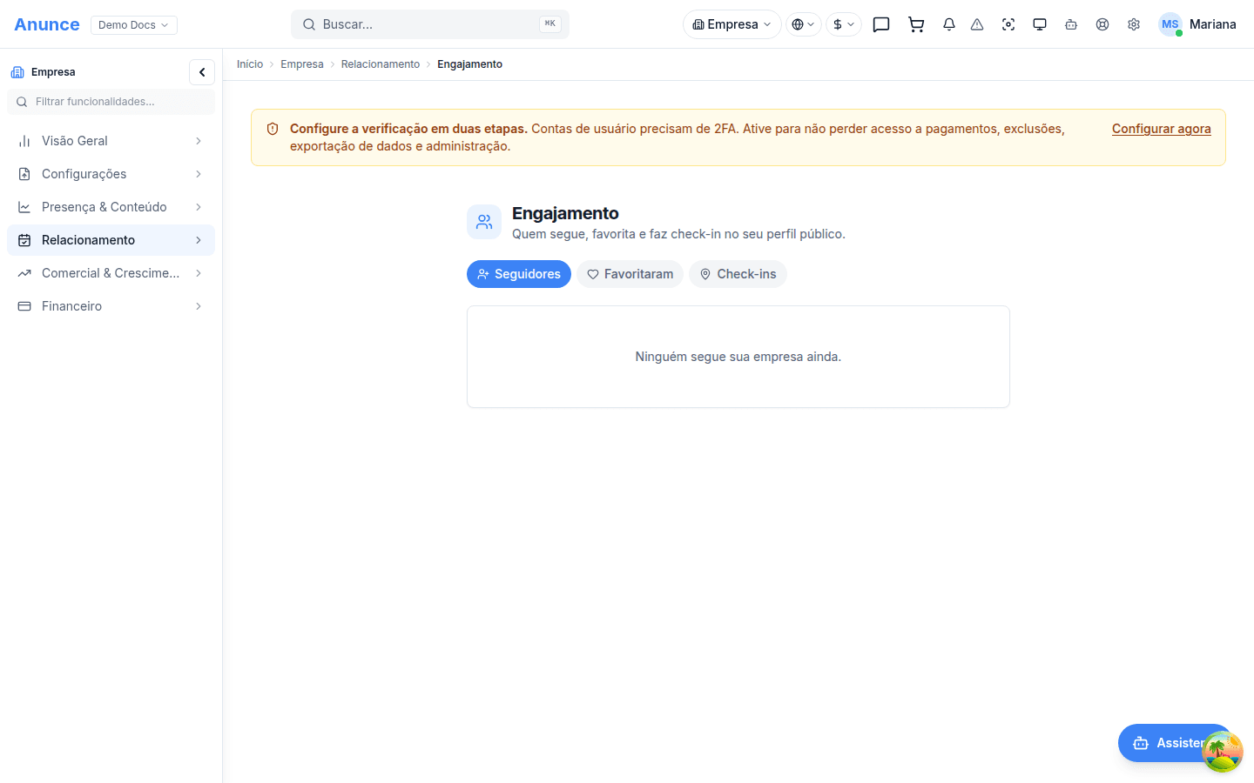Click the warning triangle alerts icon
1254x783 pixels.
pos(977,24)
